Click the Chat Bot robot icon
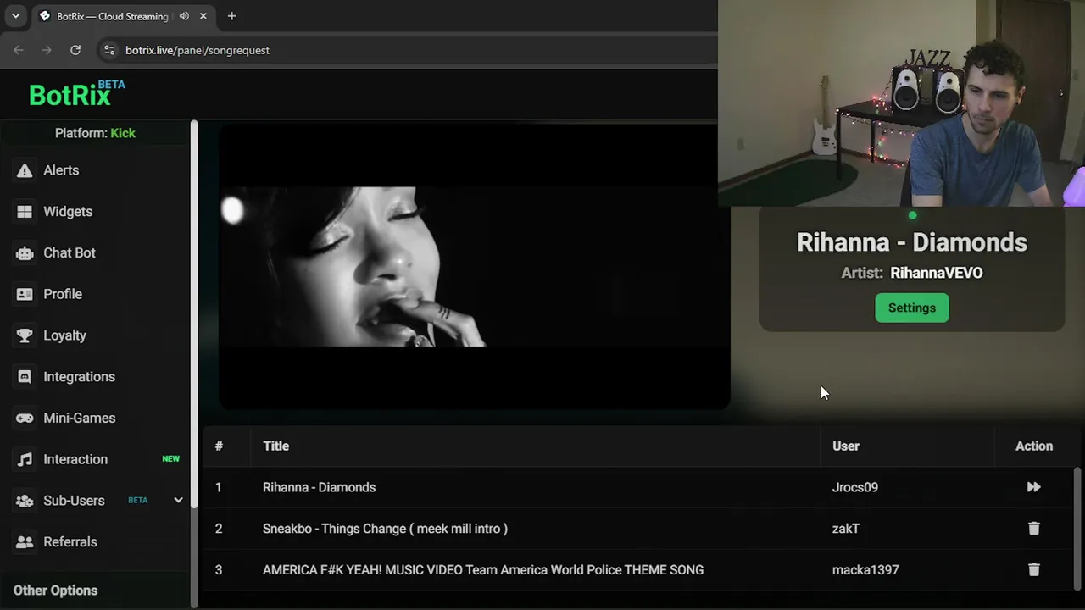Screen dimensions: 1085x610 point(25,253)
